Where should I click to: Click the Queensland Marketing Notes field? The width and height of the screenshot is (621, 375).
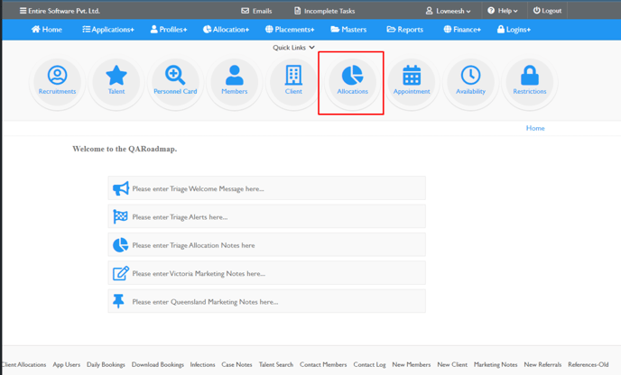tap(267, 301)
